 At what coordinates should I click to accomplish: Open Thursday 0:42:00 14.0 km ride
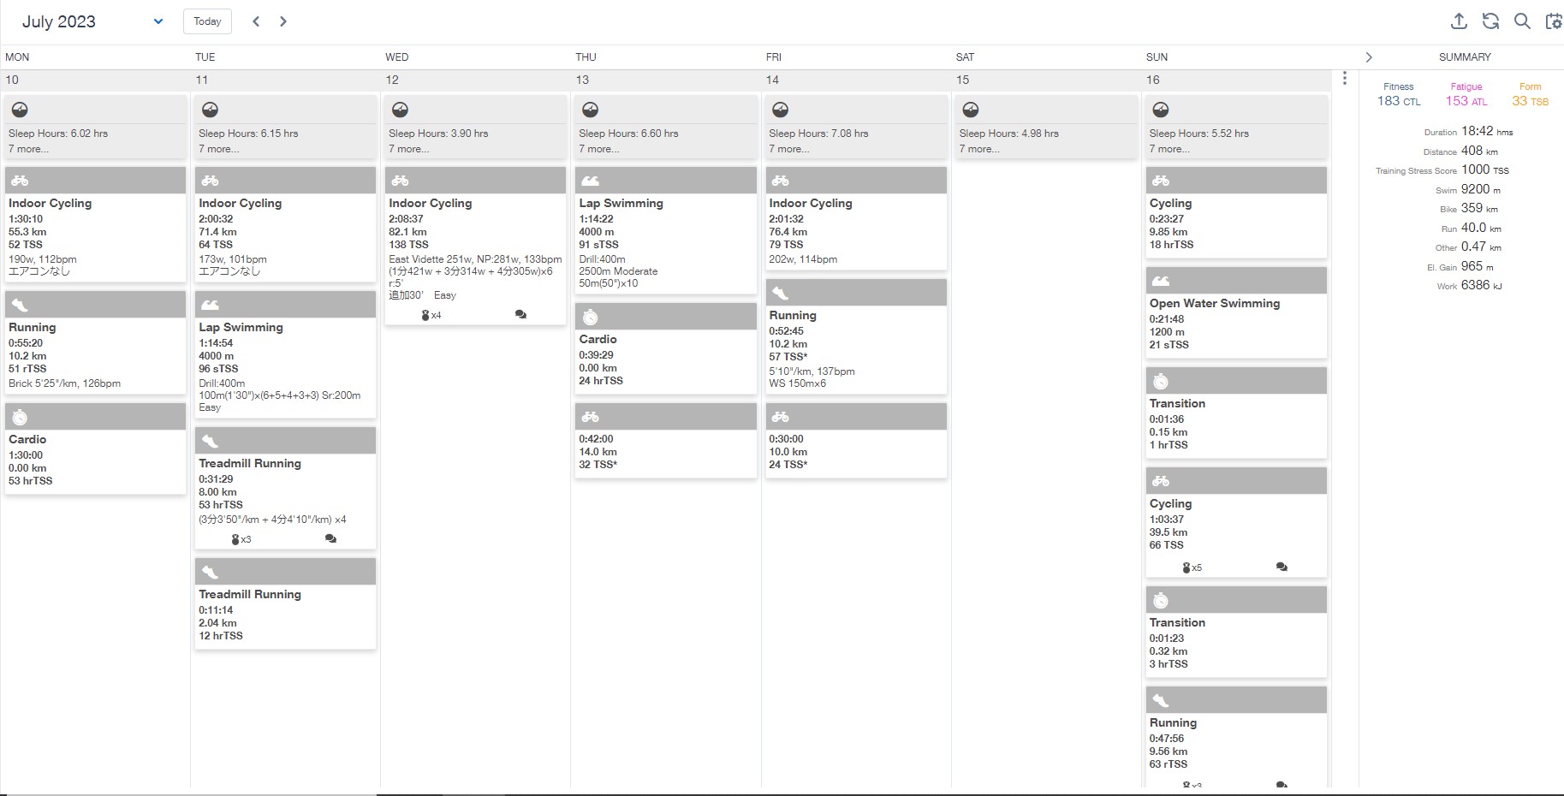[x=665, y=441]
